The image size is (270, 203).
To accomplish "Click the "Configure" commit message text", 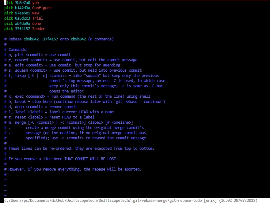I will [x=42, y=8].
